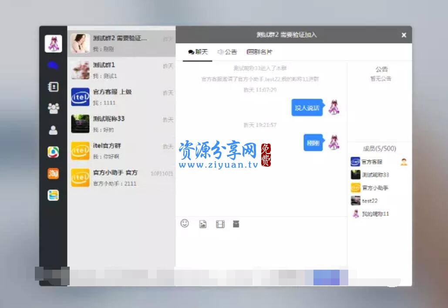Switch to the 公告 tab
448x308 pixels.
pyautogui.click(x=227, y=52)
